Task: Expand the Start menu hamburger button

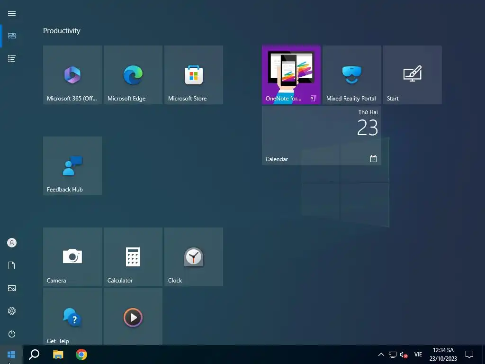Action: point(12,13)
